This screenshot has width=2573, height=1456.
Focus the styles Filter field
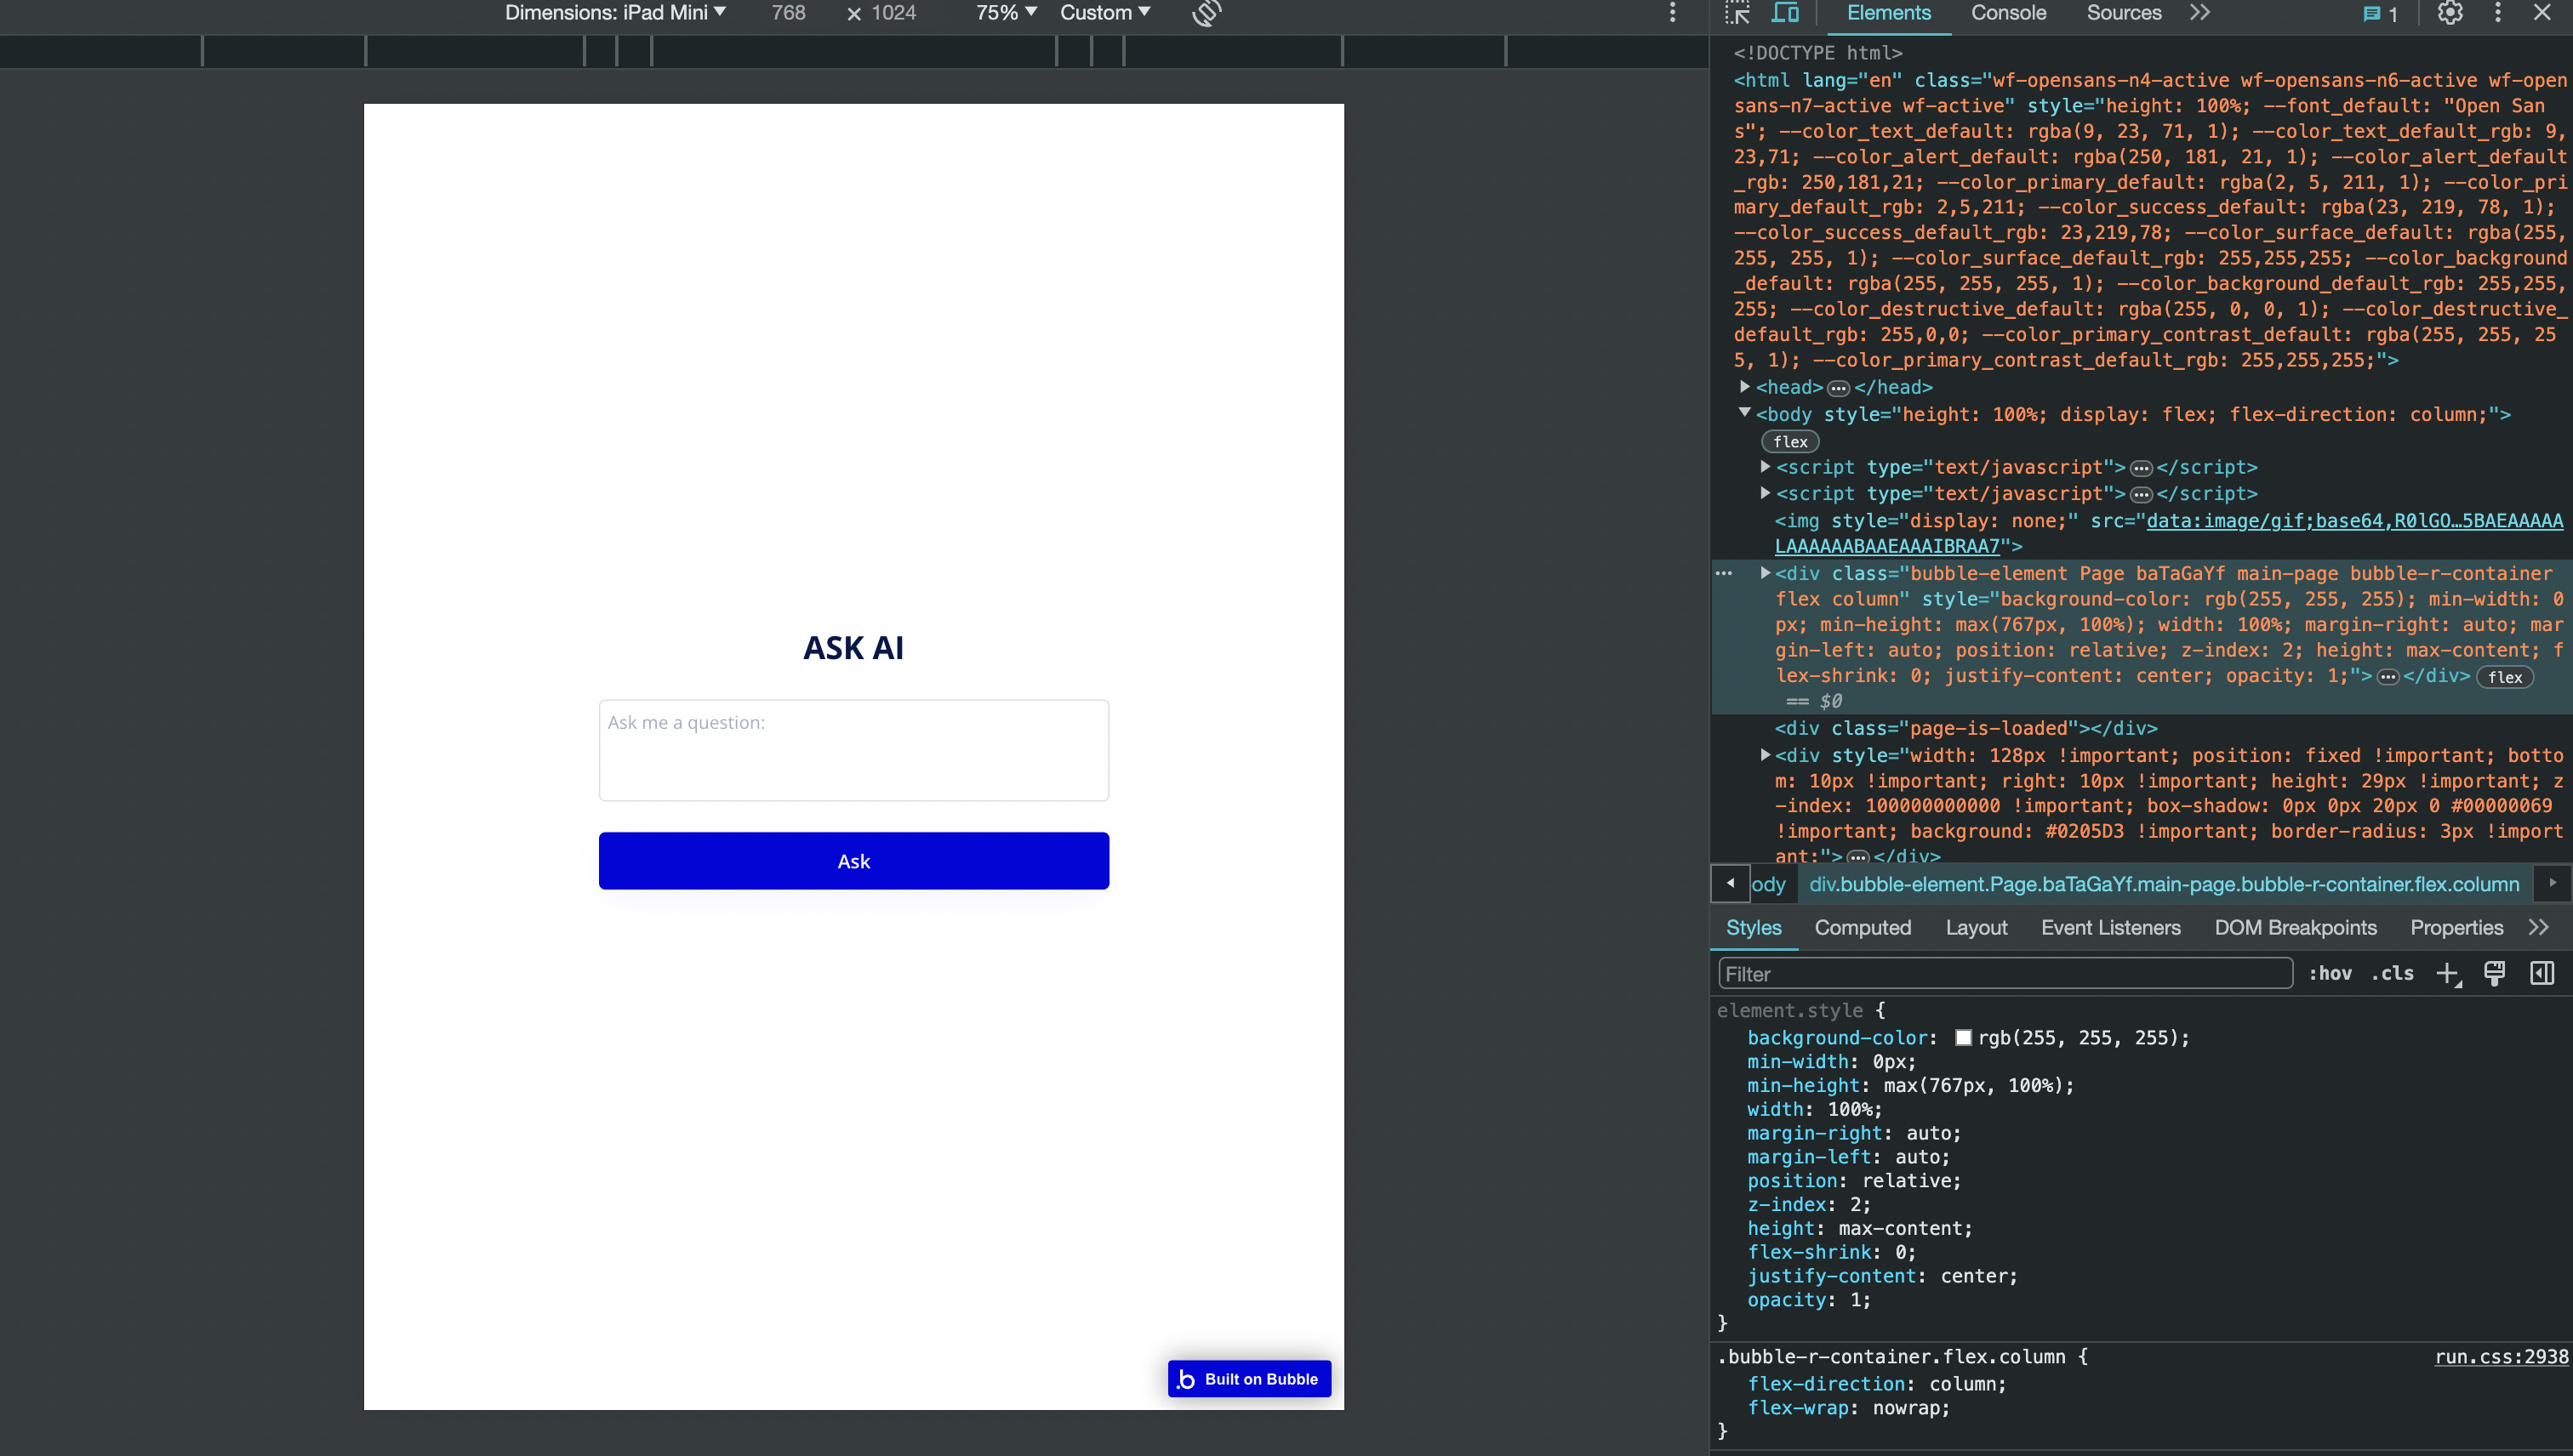(x=2005, y=973)
